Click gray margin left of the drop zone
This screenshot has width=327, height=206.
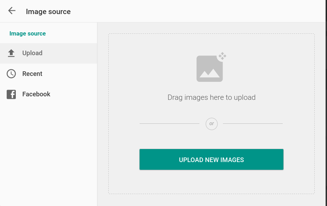103,112
